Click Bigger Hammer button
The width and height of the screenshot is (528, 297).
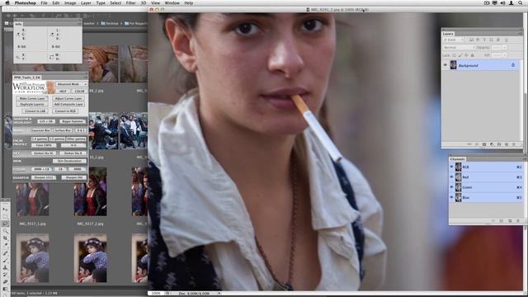(73, 121)
